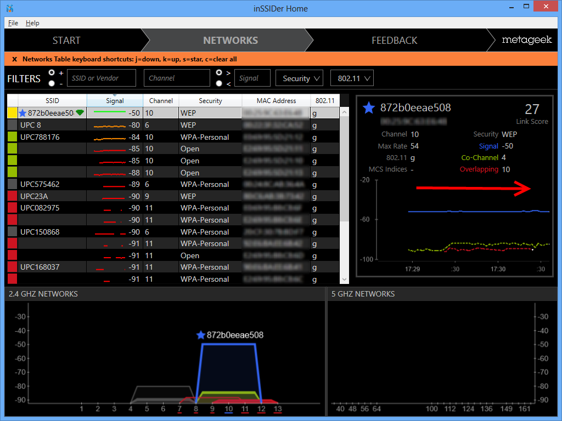Click the Co-Channel label in details
The width and height of the screenshot is (562, 421).
click(480, 157)
